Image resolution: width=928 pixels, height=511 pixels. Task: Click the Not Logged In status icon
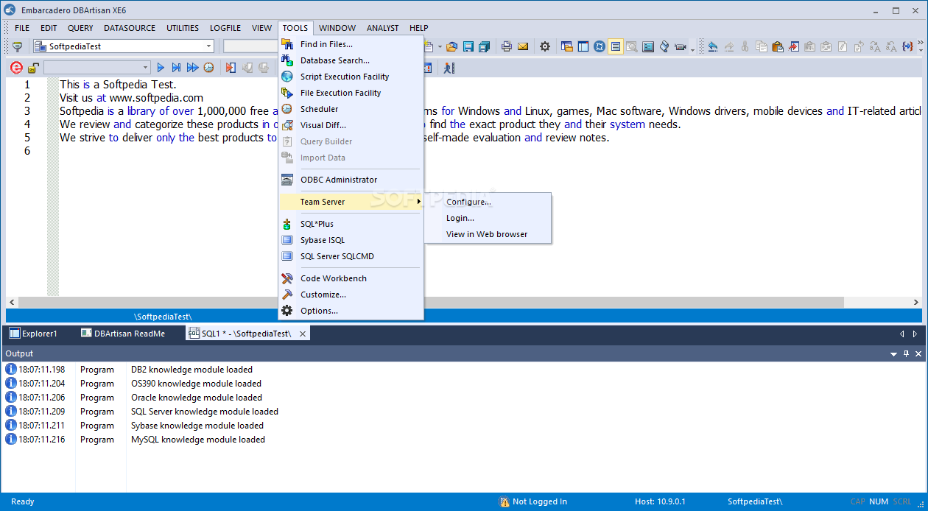tap(505, 501)
